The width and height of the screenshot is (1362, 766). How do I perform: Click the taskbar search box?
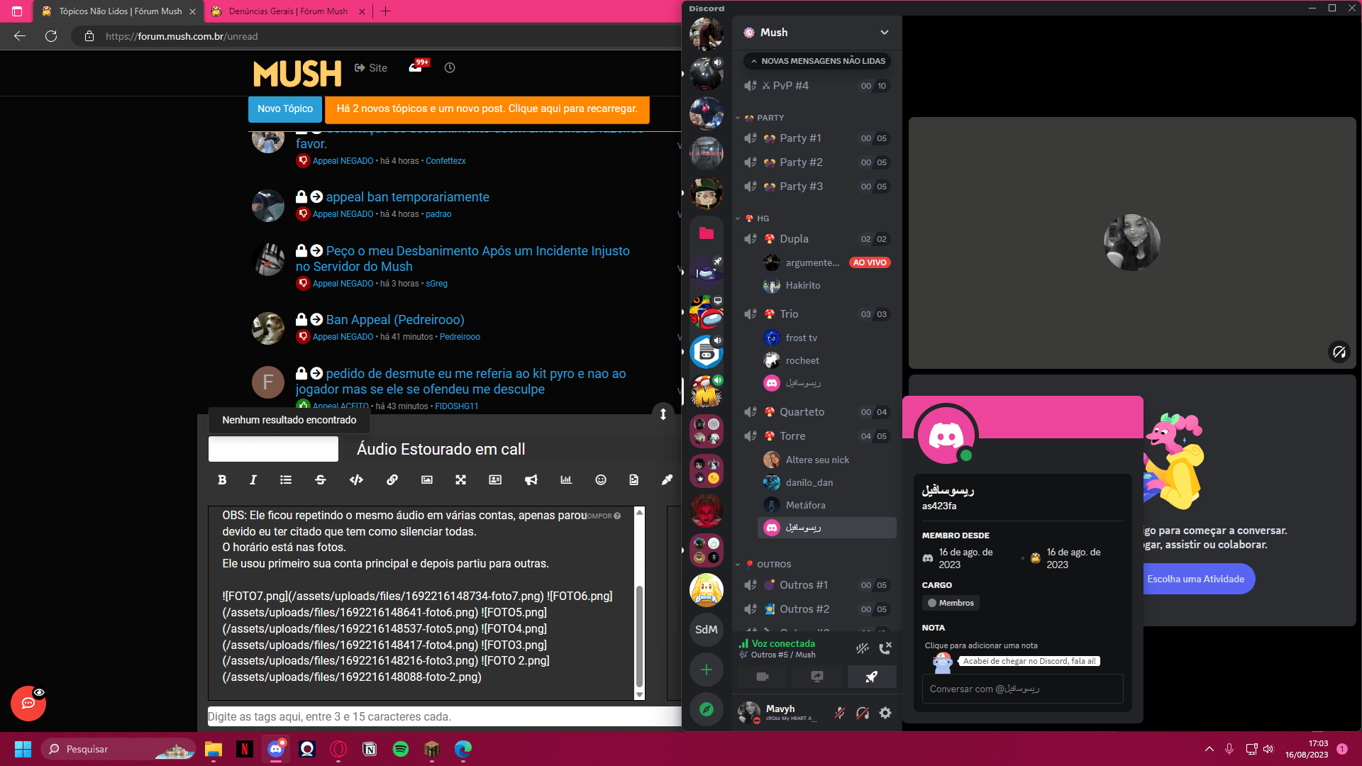[x=118, y=749]
